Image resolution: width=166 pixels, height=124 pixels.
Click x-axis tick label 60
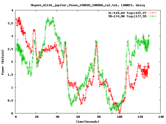(78, 117)
